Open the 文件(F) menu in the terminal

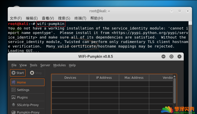[x=16, y=18]
